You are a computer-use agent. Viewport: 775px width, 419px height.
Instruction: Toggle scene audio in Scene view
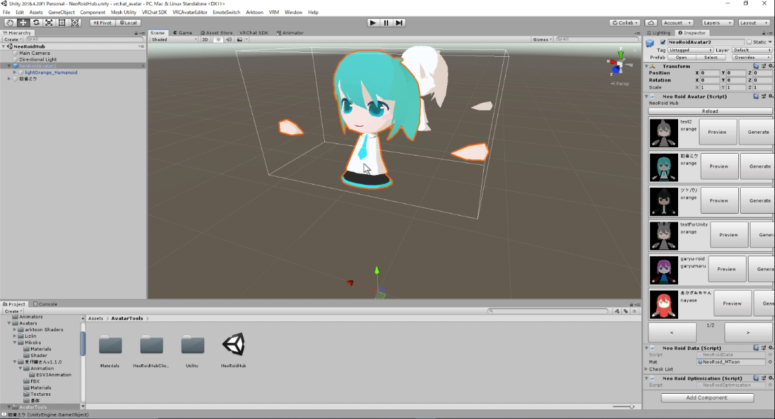[x=229, y=39]
